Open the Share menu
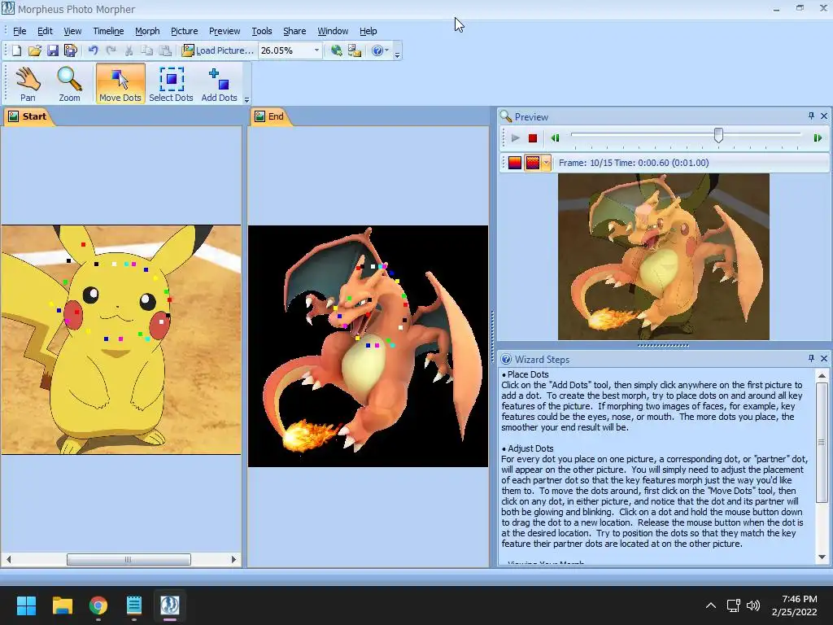 294,31
